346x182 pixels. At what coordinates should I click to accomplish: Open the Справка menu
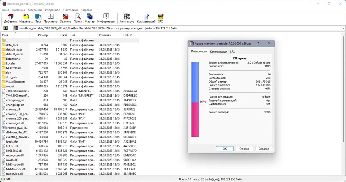pos(87,10)
